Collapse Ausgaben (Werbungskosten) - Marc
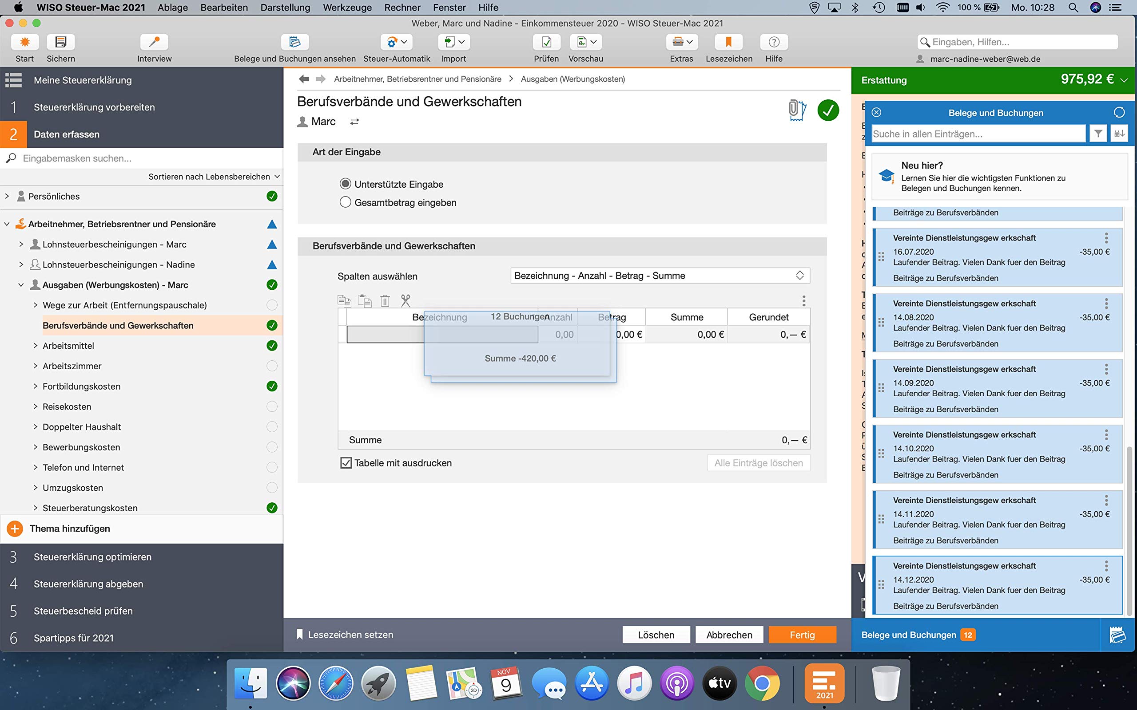Viewport: 1137px width, 710px height. click(21, 284)
